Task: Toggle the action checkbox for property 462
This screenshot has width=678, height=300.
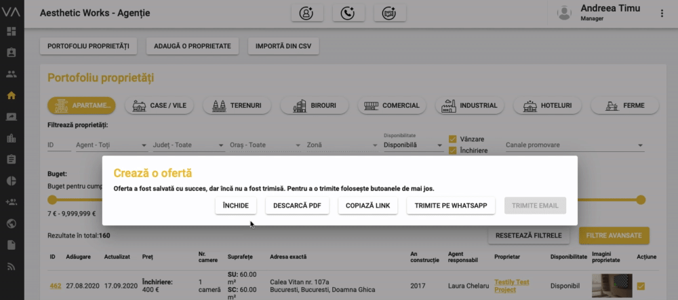Action: [641, 286]
